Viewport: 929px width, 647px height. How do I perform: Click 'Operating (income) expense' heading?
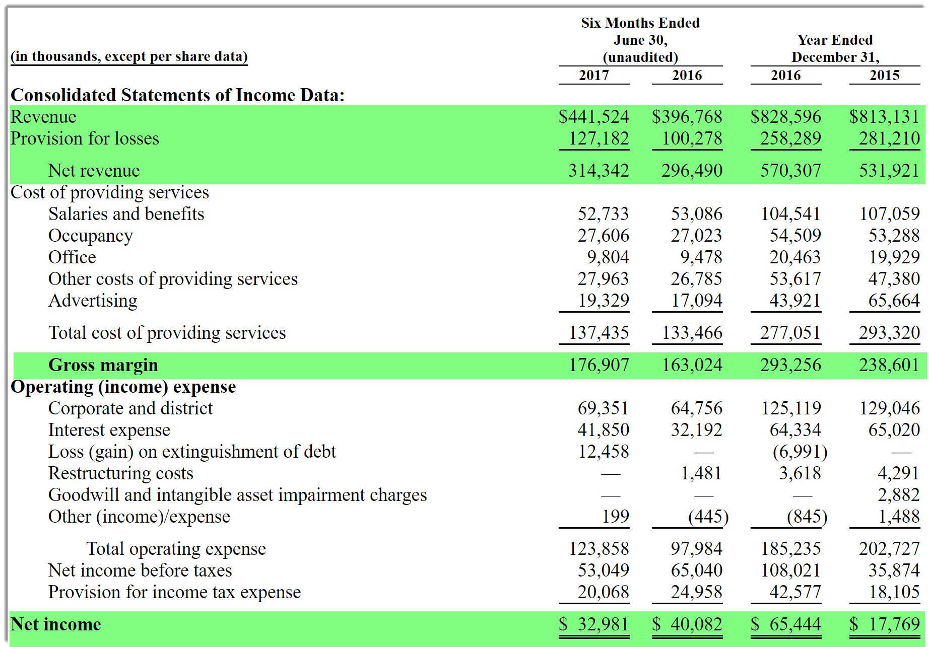point(123,387)
